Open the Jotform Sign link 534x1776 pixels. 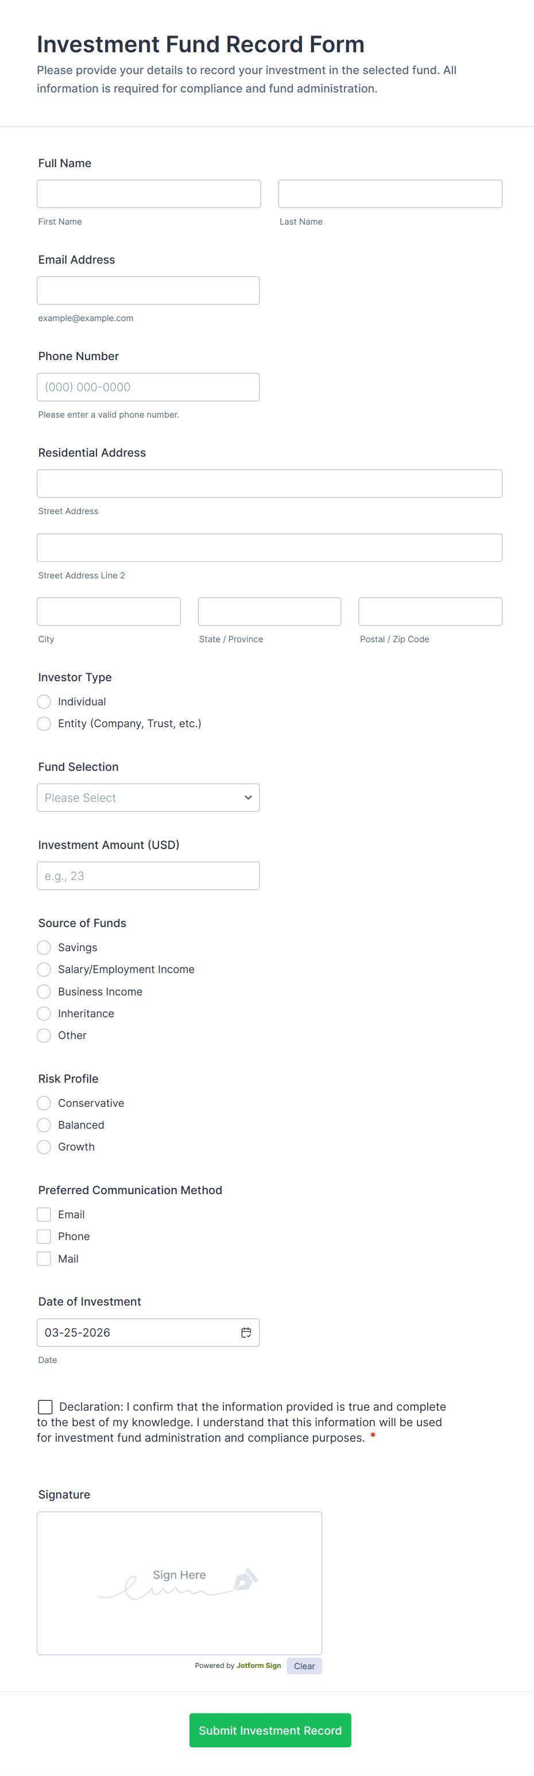[258, 1665]
